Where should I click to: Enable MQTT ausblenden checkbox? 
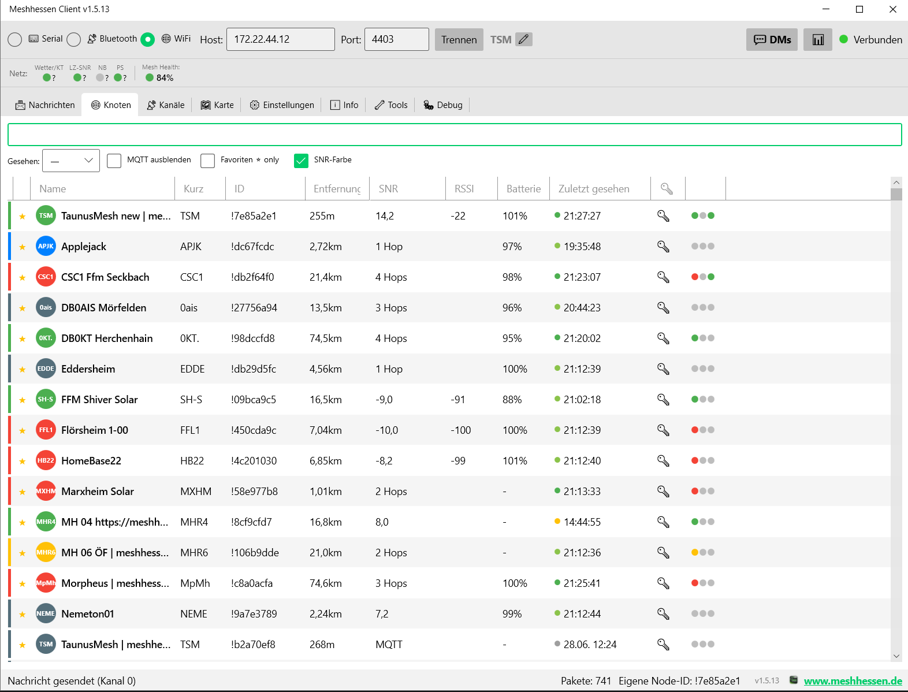click(114, 161)
